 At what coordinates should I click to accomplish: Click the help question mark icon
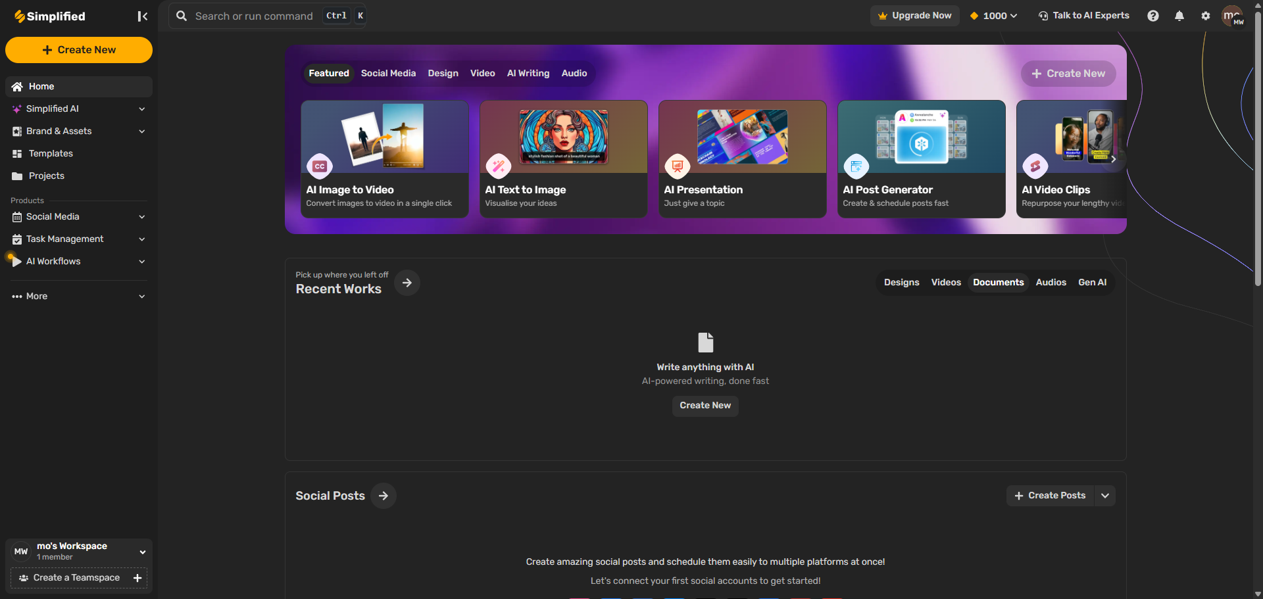click(x=1152, y=16)
